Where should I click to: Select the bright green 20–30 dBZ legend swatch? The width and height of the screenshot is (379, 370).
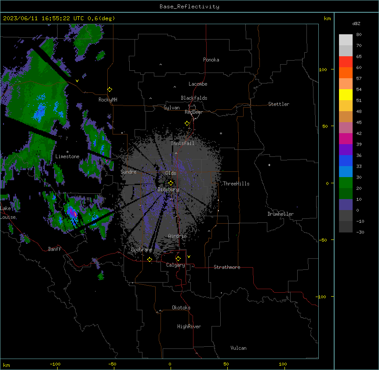[x=346, y=183]
